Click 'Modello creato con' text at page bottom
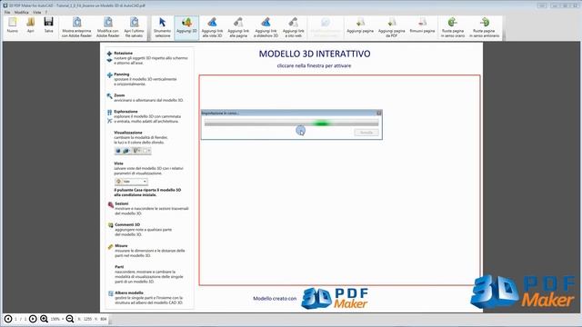 [275, 298]
